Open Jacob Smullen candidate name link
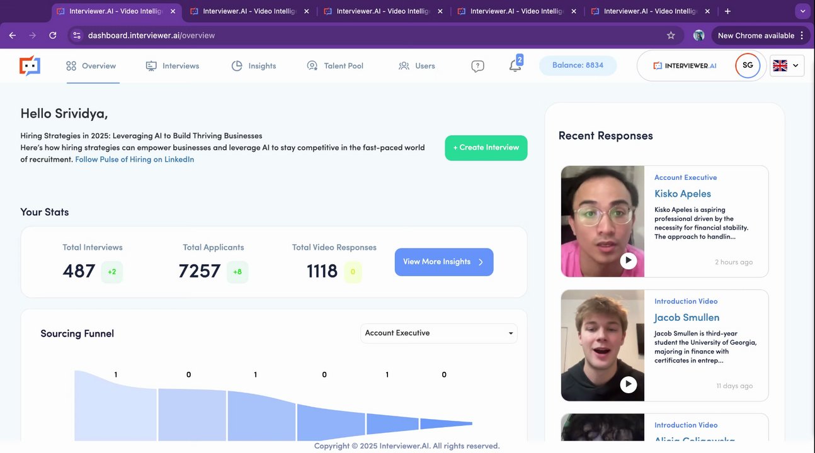This screenshot has height=453, width=815. pyautogui.click(x=687, y=318)
